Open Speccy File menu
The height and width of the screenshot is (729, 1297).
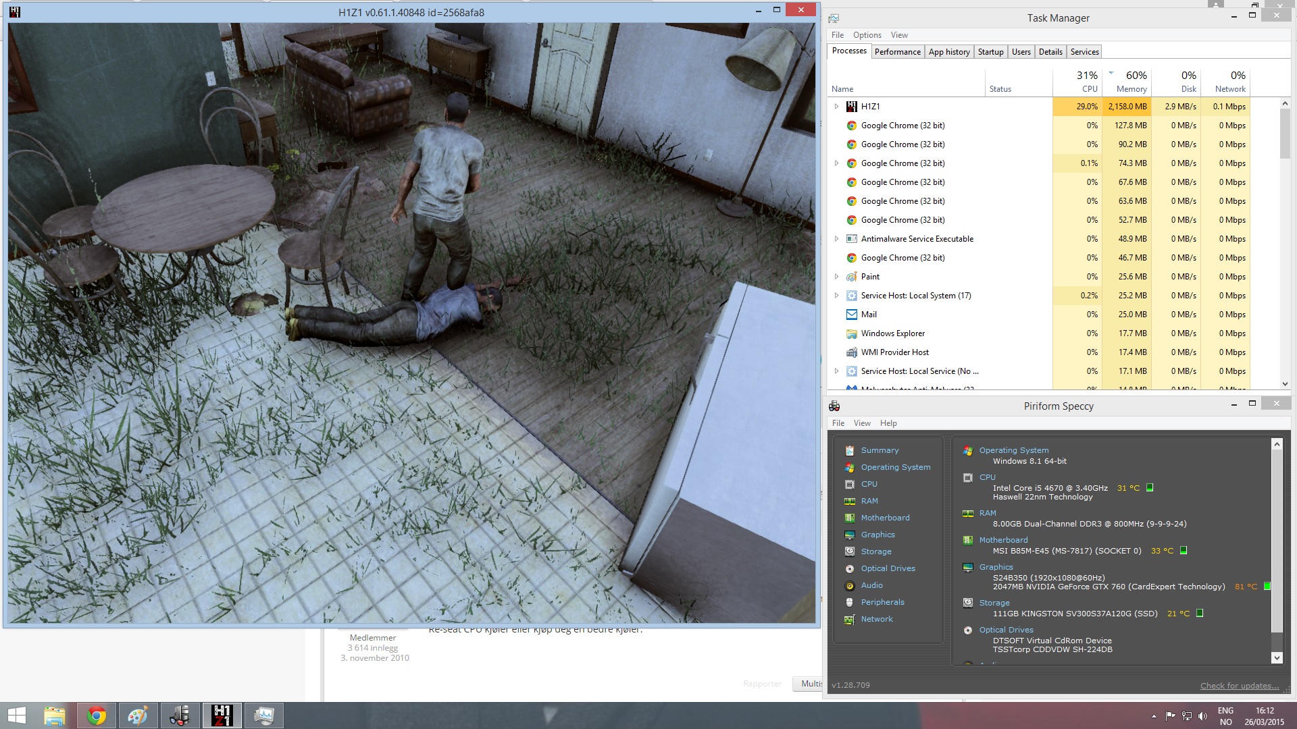pyautogui.click(x=838, y=423)
